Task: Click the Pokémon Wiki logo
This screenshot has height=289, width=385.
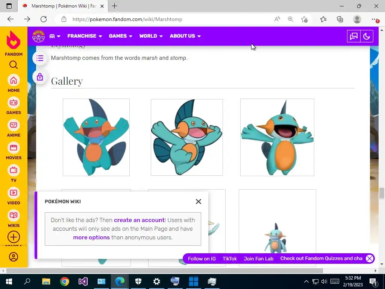Action: pyautogui.click(x=39, y=36)
